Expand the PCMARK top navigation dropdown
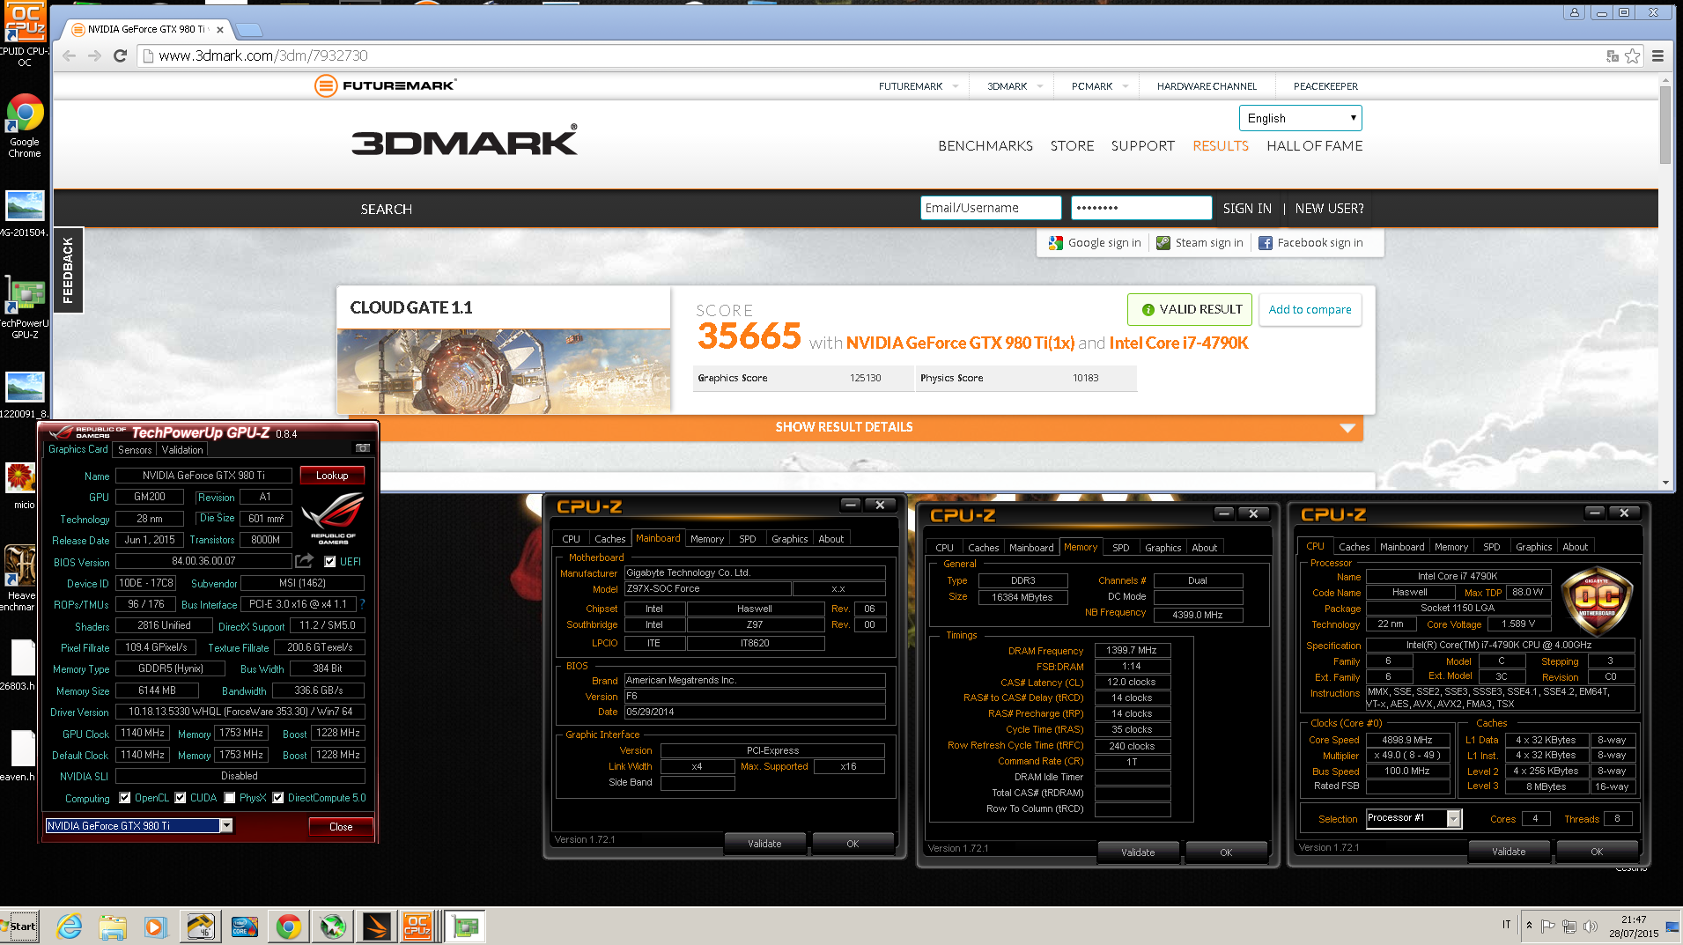The width and height of the screenshot is (1683, 945). click(x=1126, y=86)
